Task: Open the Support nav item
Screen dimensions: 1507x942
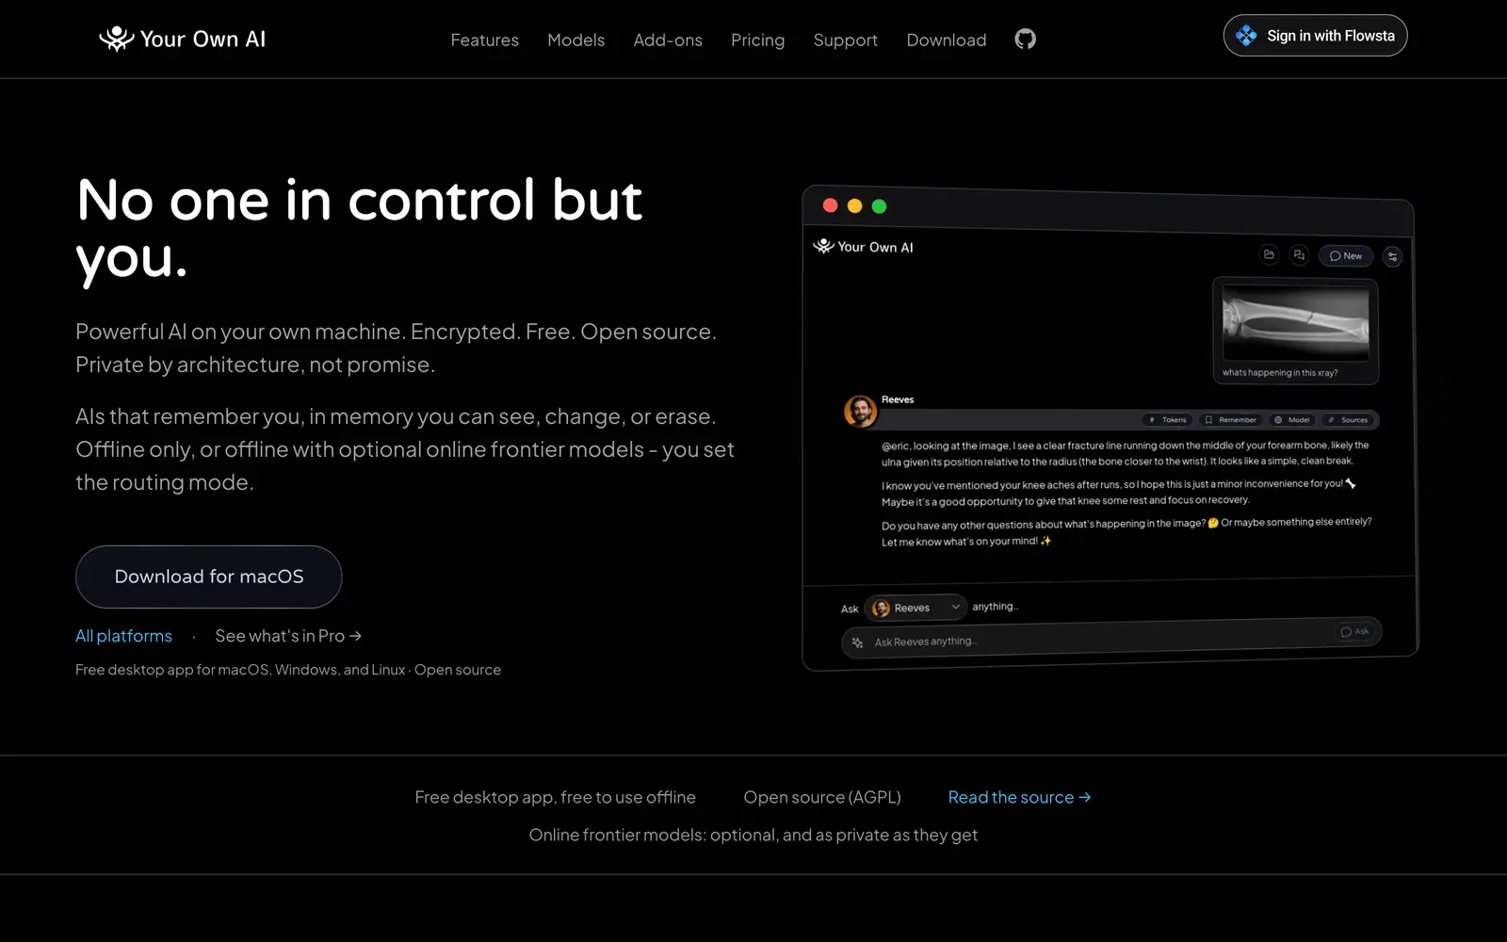Action: coord(845,40)
